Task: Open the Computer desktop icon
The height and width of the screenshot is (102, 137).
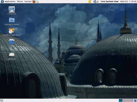Action: 12,10
